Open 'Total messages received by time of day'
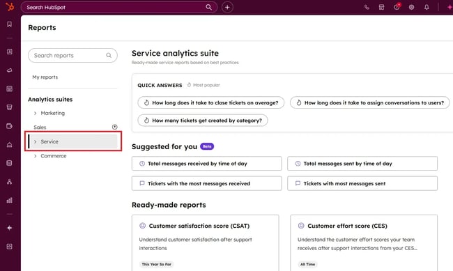This screenshot has width=453, height=271. tap(206, 164)
